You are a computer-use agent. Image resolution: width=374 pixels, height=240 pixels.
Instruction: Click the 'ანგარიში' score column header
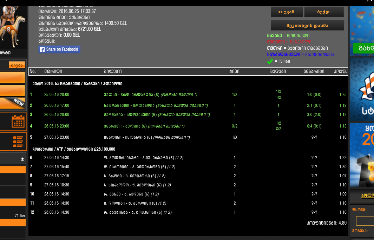coord(314,71)
